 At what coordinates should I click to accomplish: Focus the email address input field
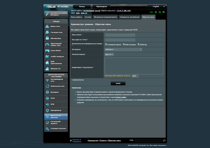(x=120, y=40)
